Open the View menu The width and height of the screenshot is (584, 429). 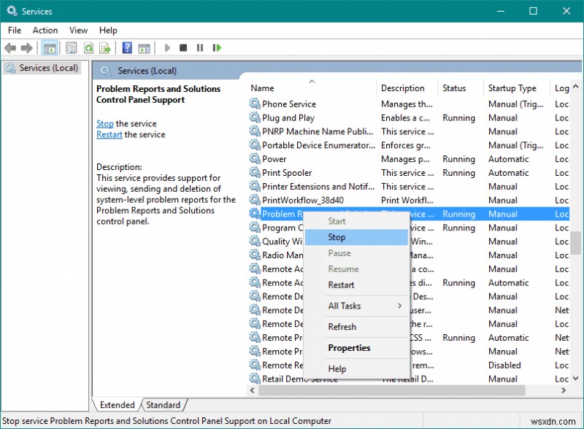[x=79, y=30]
